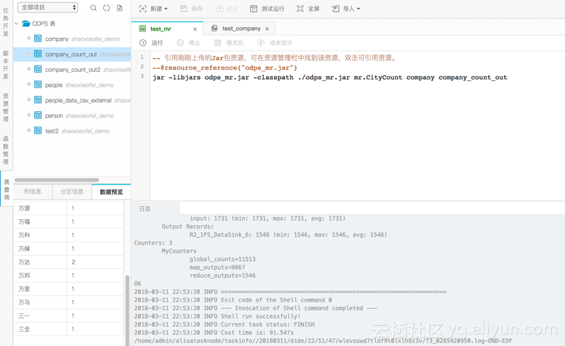Switch to the test_mr tab
This screenshot has height=346, width=565.
[x=161, y=29]
